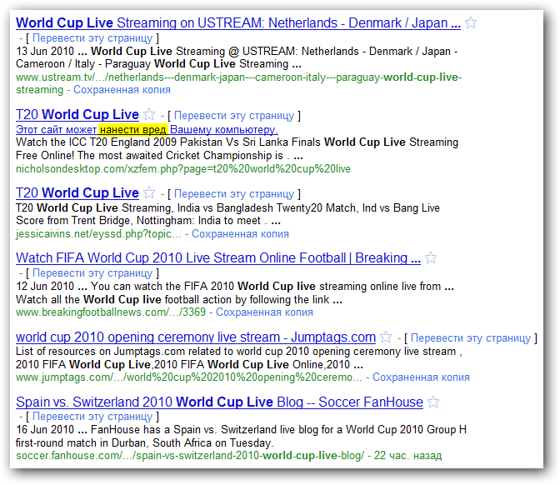Star the jessicaivins.net T20 World Cup Live result
Image resolution: width=560 pixels, height=485 pixels.
click(149, 192)
